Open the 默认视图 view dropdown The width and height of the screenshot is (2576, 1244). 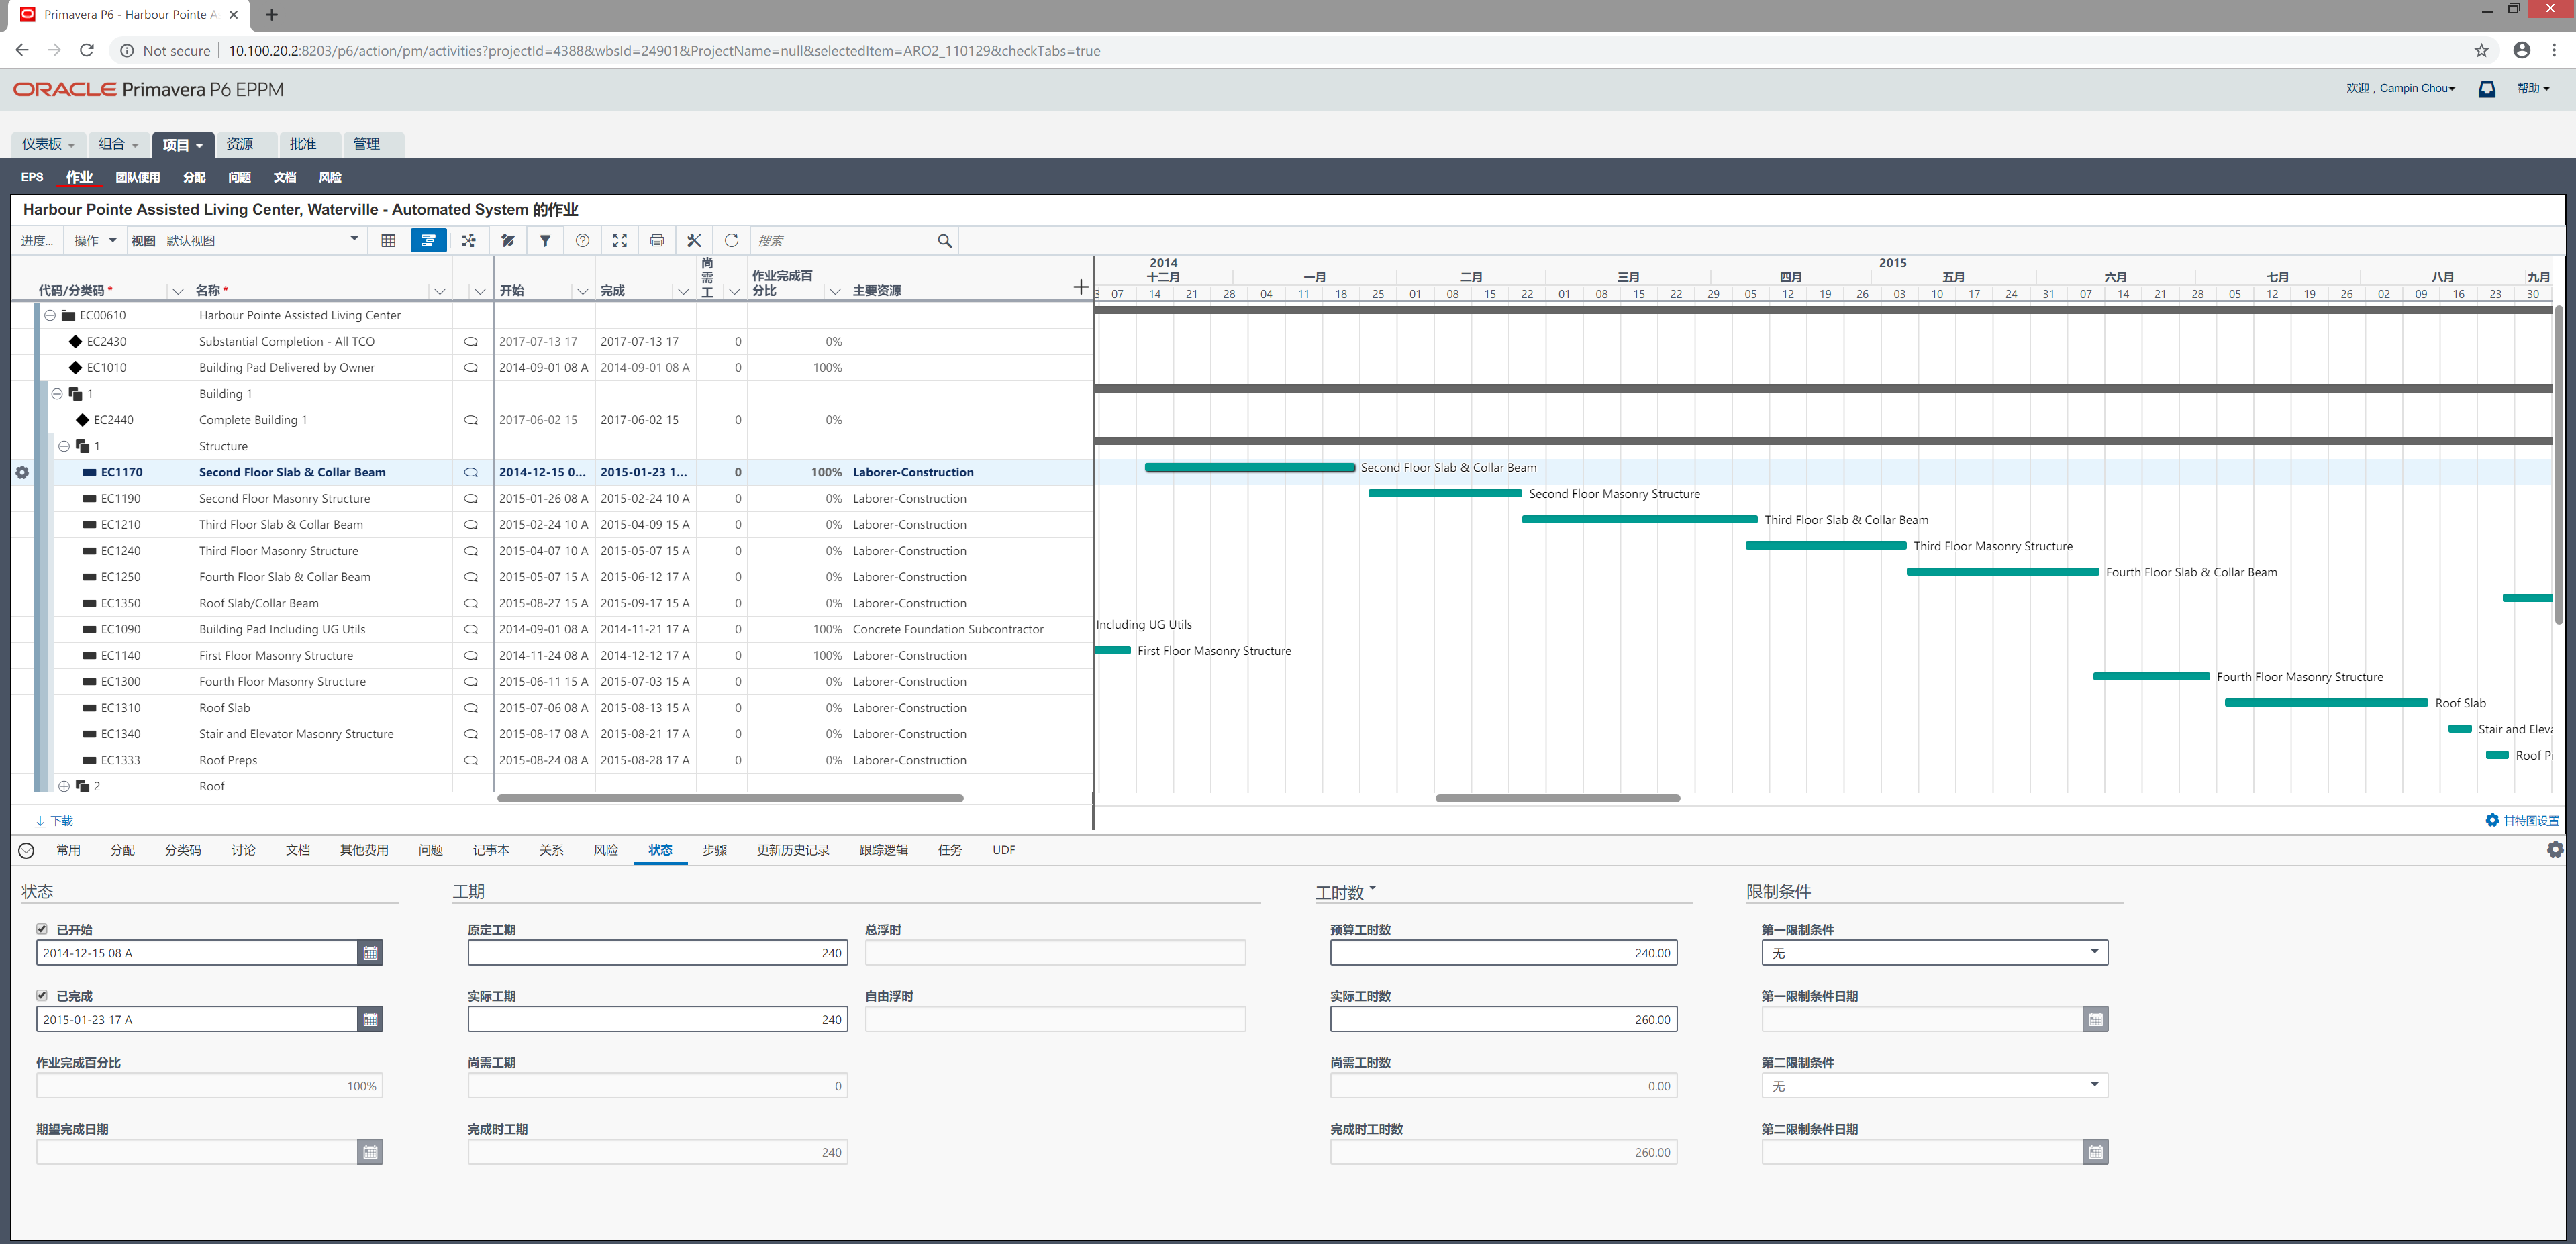pos(354,240)
